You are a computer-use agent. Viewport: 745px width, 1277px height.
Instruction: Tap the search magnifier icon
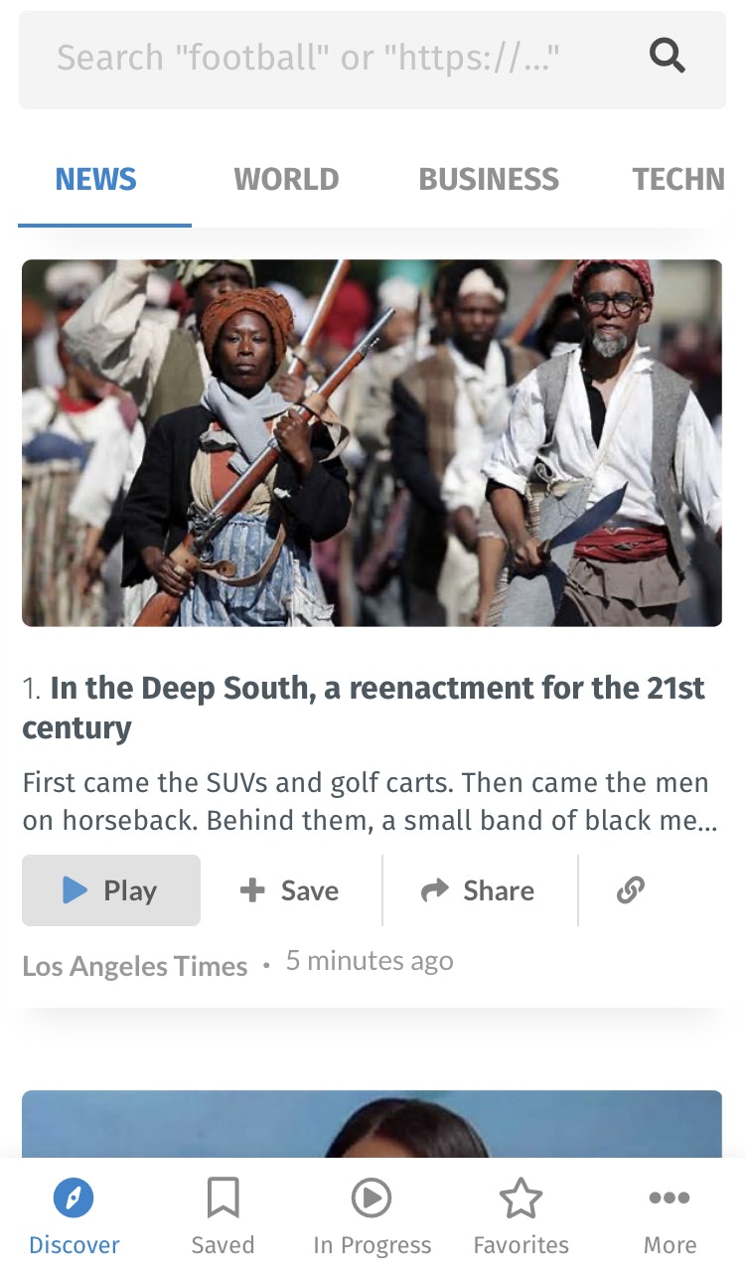[668, 57]
